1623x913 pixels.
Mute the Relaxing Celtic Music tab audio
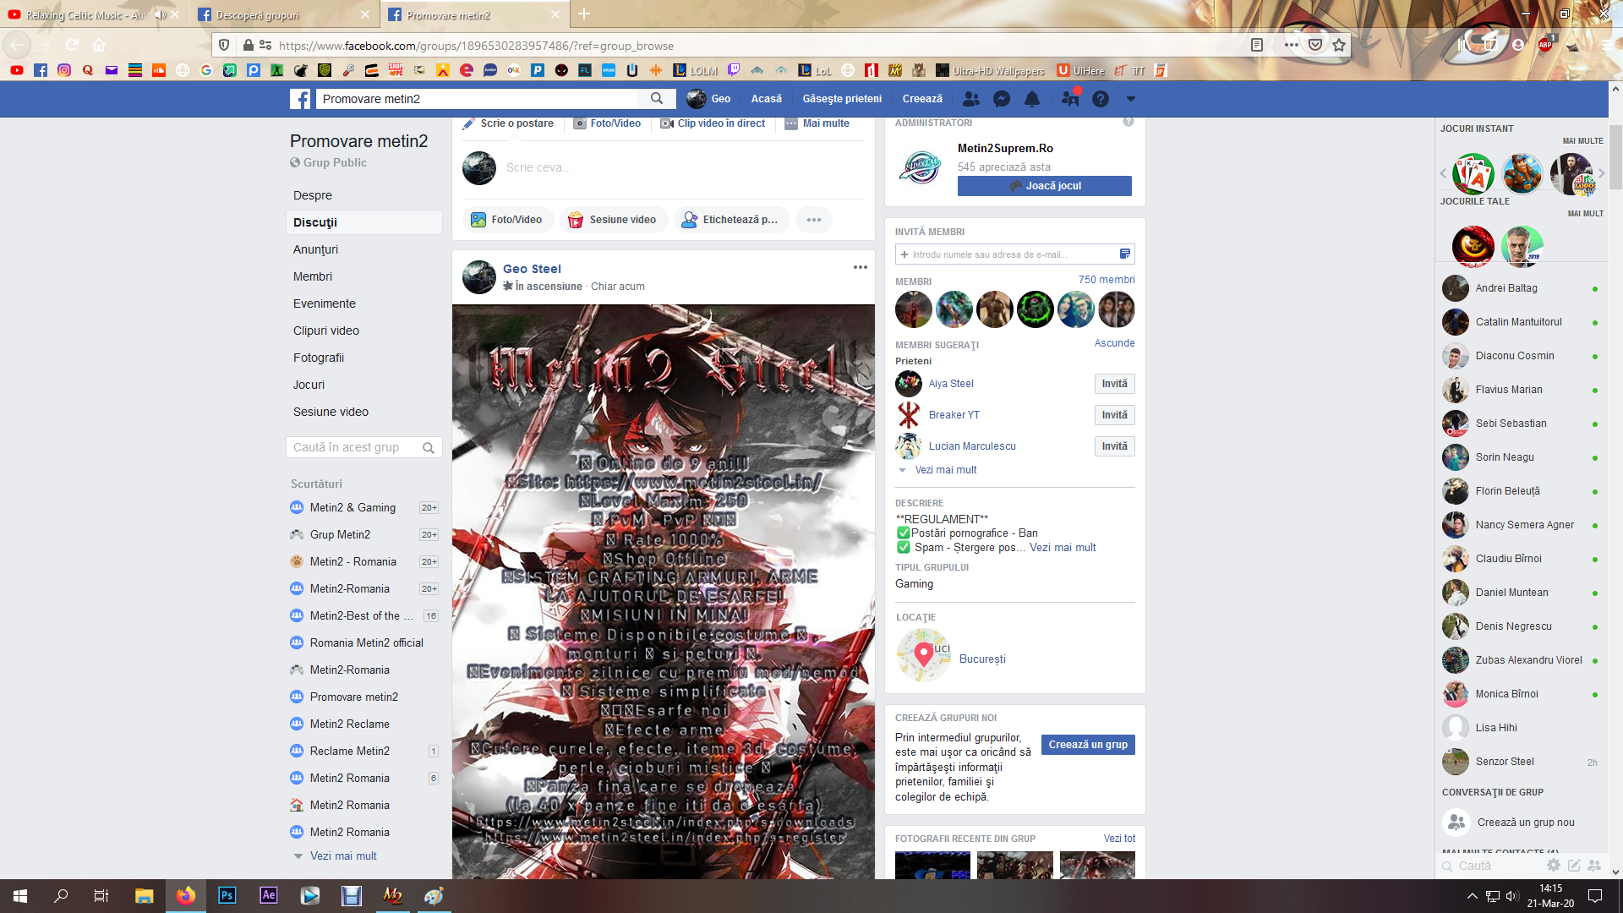tap(160, 15)
